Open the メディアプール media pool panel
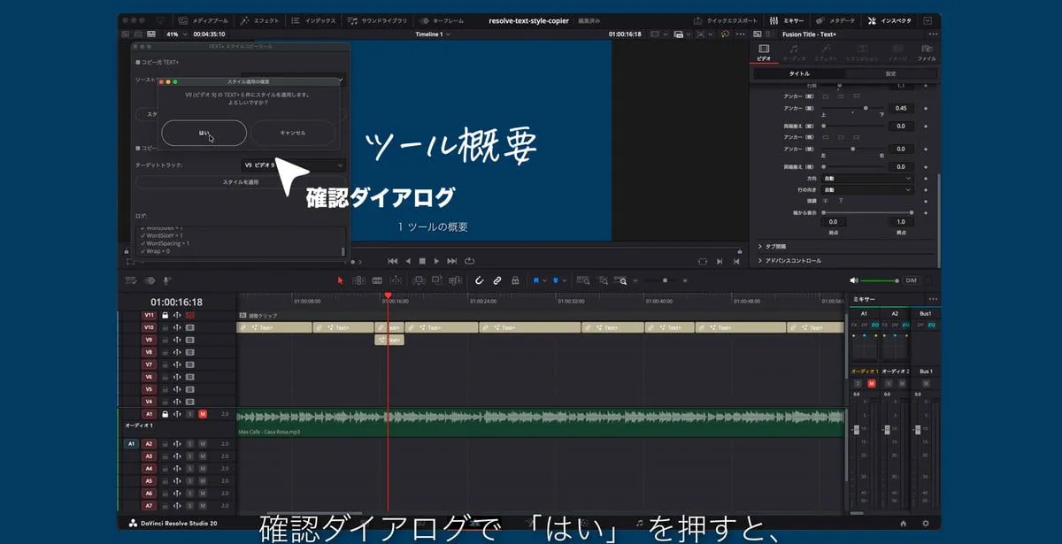The height and width of the screenshot is (544, 1062). click(204, 20)
